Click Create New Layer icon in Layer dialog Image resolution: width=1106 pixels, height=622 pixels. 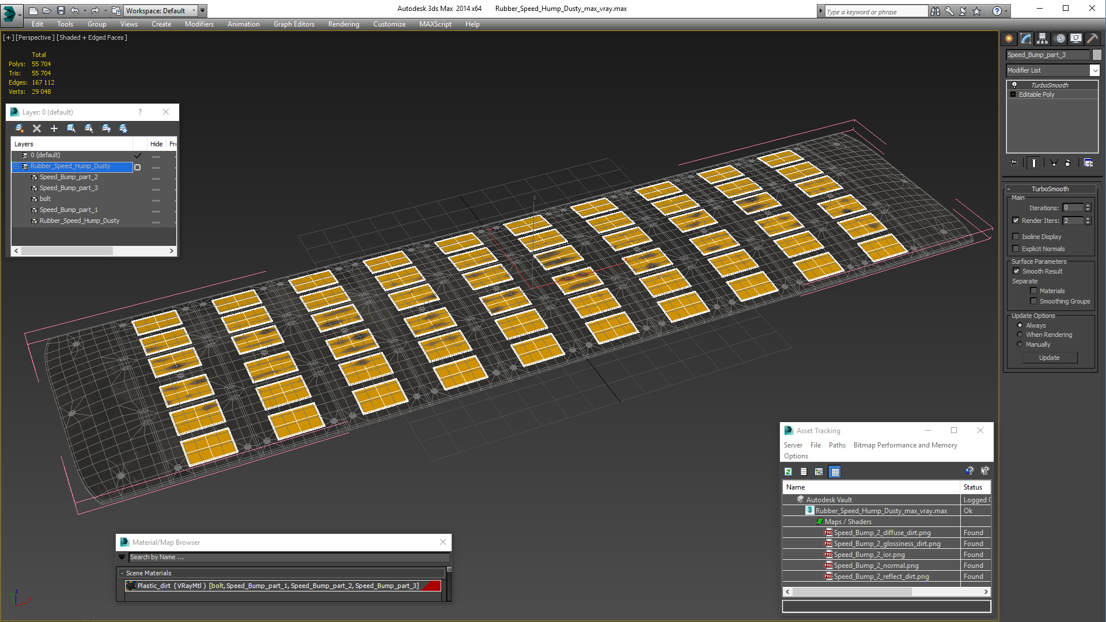(x=20, y=128)
